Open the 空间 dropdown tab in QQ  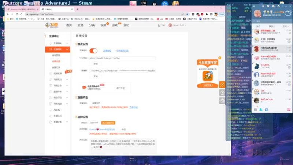[285, 26]
